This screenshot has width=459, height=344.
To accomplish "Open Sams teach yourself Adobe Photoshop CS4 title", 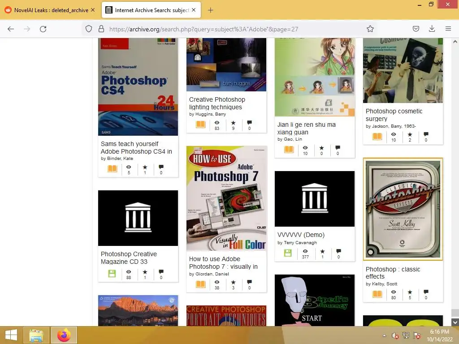I will pyautogui.click(x=136, y=148).
